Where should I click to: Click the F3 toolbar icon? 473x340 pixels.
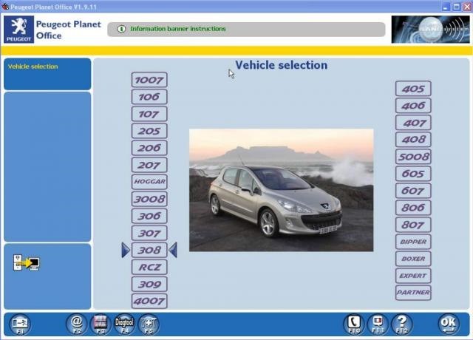click(x=100, y=324)
